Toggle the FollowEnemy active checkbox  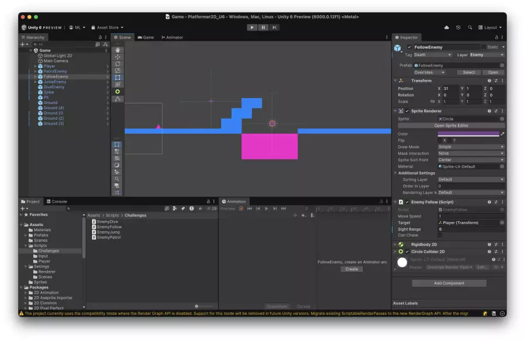[x=409, y=47]
